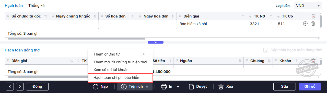The image size is (327, 93).
Task: Add row after Bảo hiểm xã hội
Action: (305, 24)
